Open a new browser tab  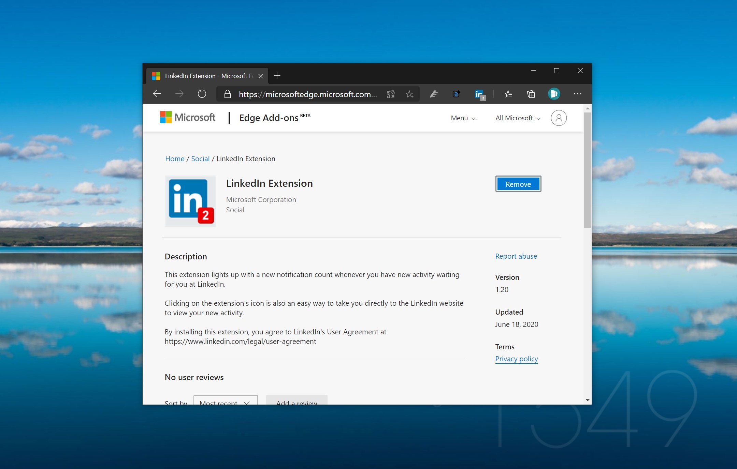(277, 76)
